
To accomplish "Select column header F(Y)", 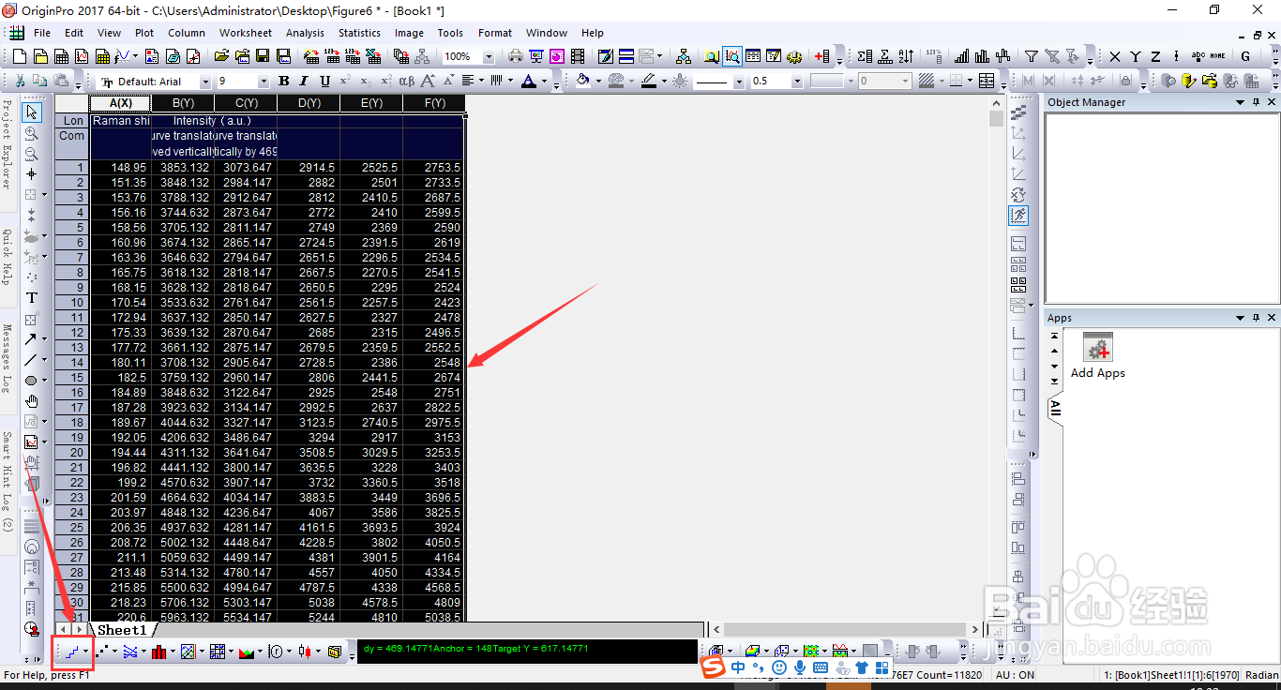I will (434, 103).
